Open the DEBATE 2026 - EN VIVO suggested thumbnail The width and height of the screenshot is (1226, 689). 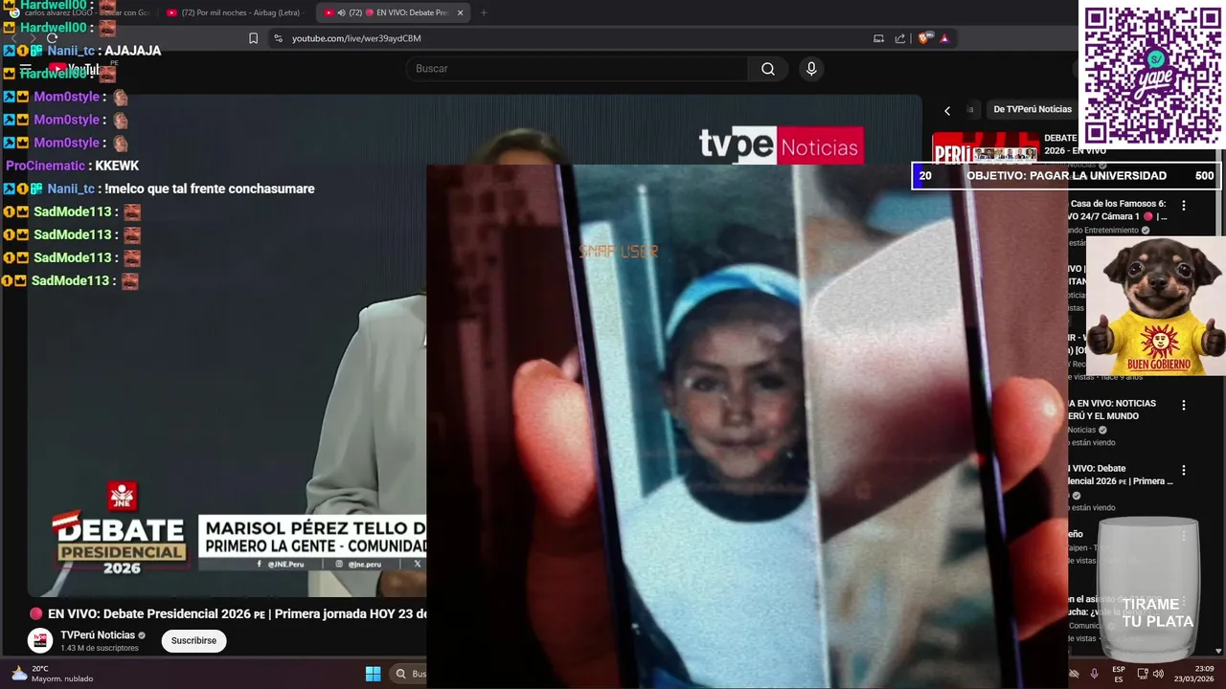point(986,148)
